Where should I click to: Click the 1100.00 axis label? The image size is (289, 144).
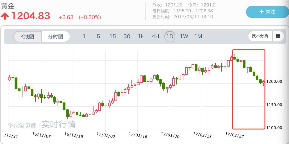(274, 128)
